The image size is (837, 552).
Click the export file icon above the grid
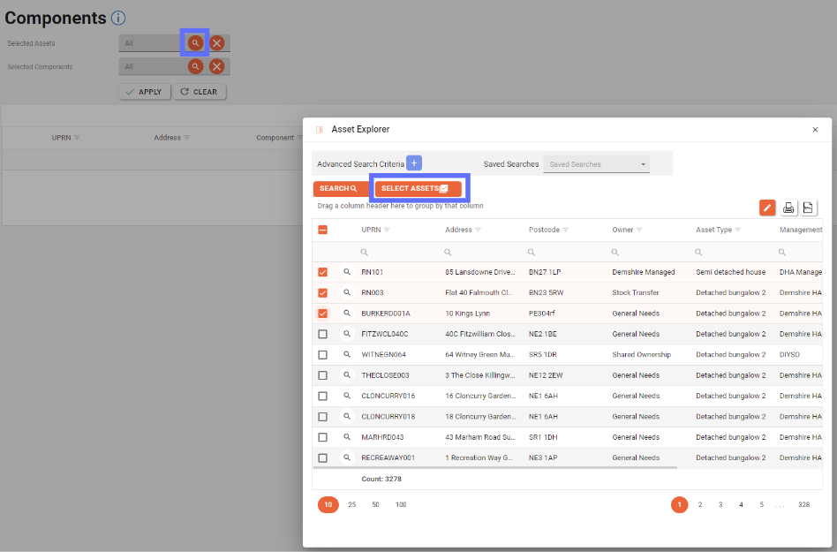807,208
